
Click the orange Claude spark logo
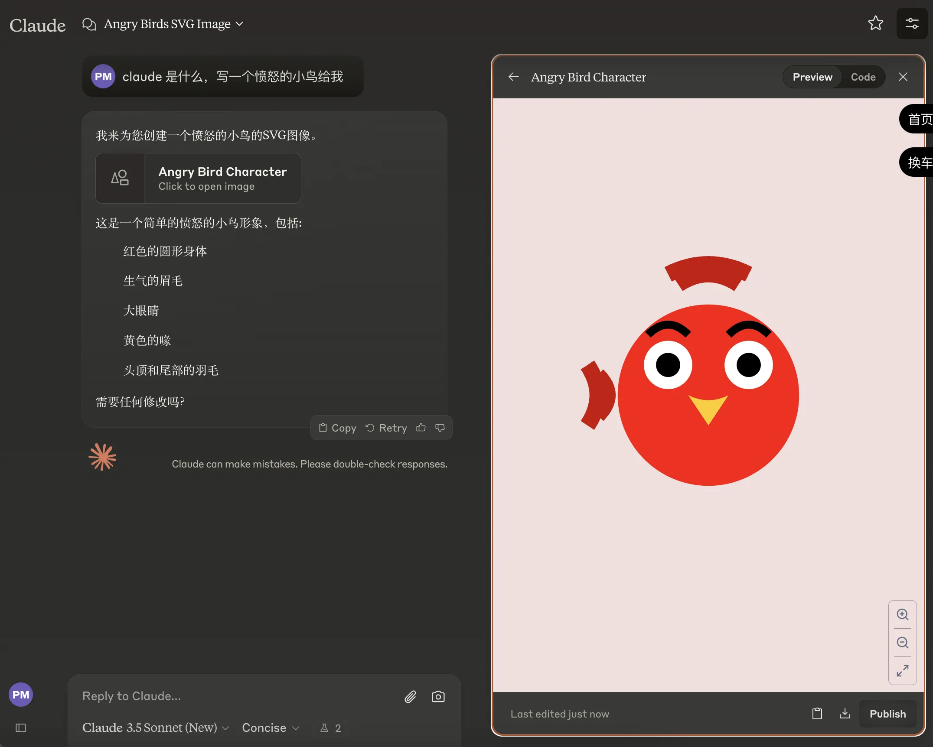(103, 457)
